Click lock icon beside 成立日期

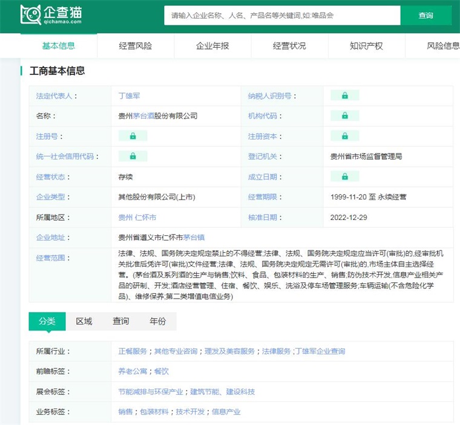coord(344,177)
